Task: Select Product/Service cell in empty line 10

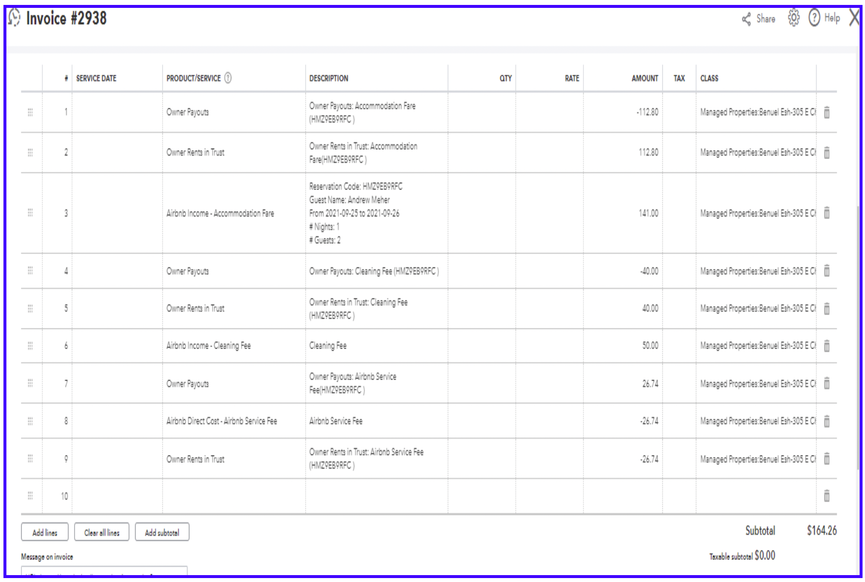Action: (233, 496)
